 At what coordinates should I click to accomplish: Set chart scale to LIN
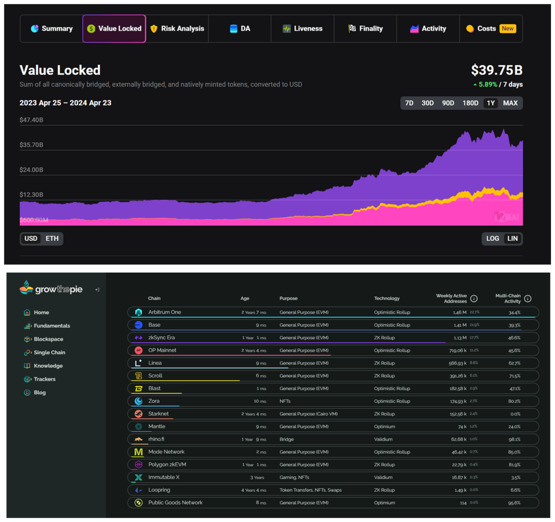coord(512,238)
